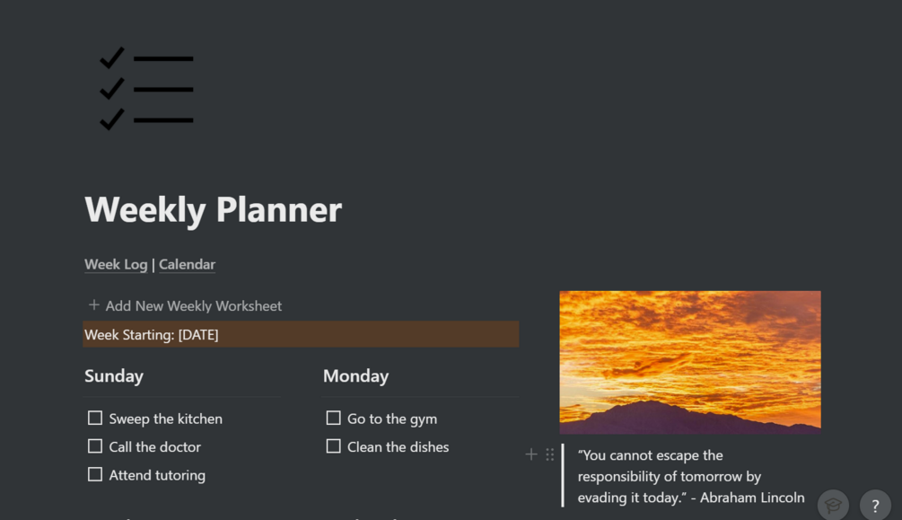
Task: Toggle the "Go to the gym" checkbox
Action: 333,418
